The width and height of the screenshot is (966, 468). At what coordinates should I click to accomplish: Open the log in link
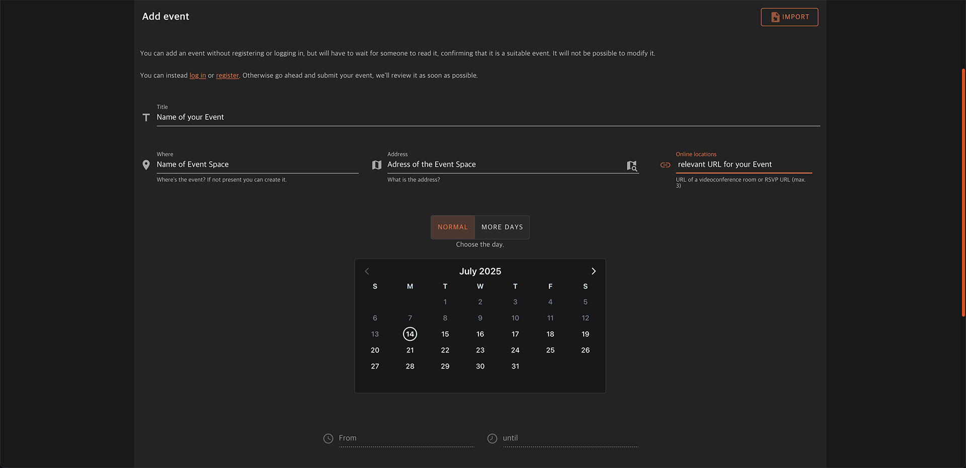(197, 75)
